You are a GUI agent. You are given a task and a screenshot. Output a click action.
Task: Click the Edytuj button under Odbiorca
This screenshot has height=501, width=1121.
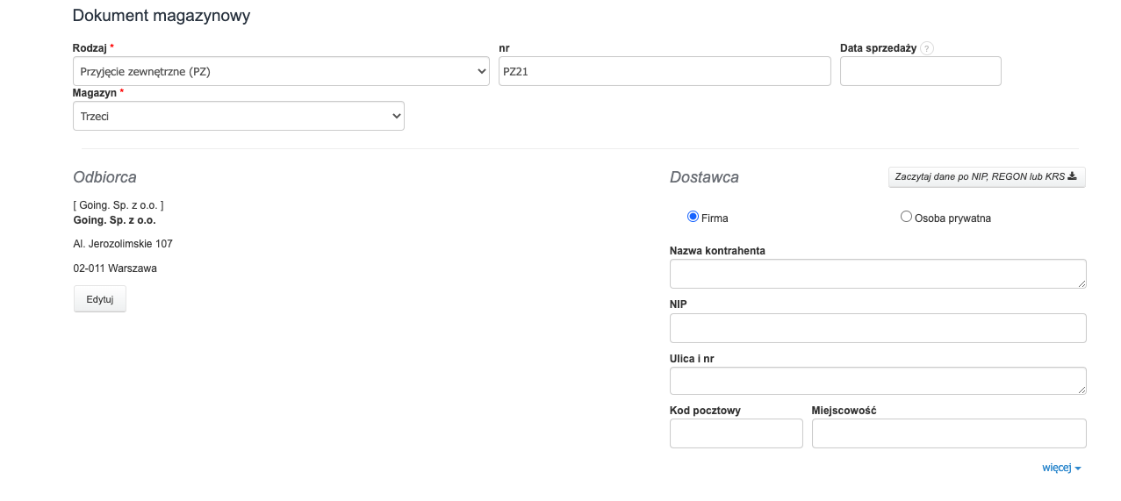[100, 299]
